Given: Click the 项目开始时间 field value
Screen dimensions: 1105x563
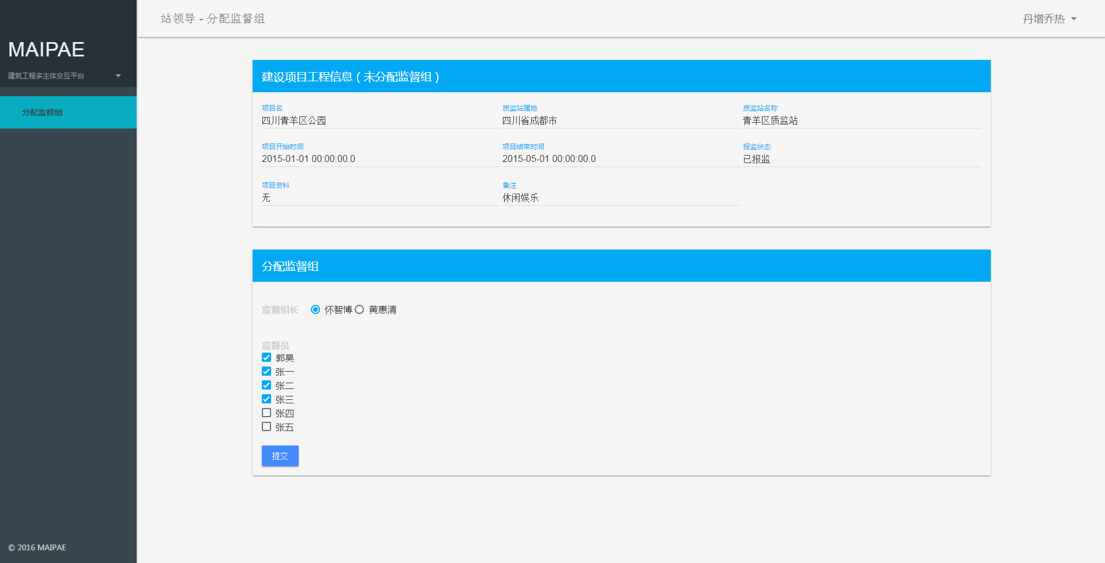Looking at the screenshot, I should click(379, 159).
